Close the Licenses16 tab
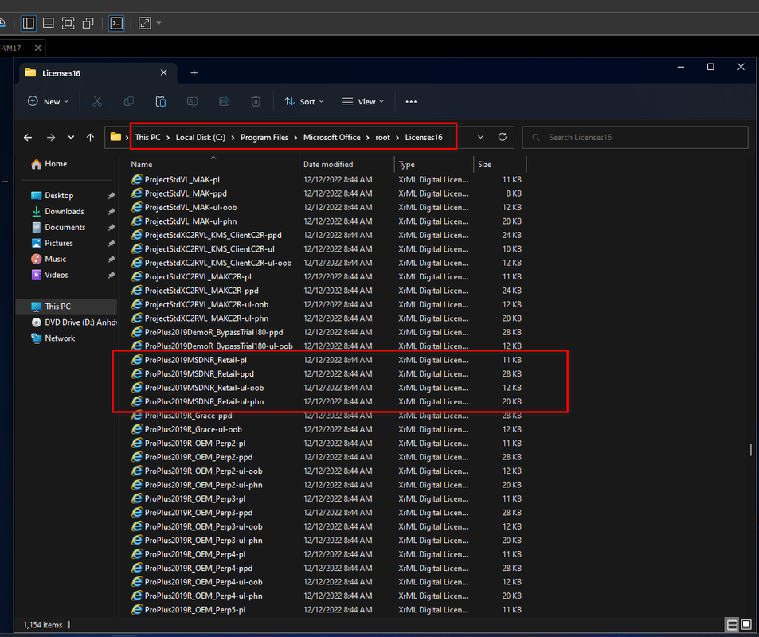The image size is (759, 637). 163,72
